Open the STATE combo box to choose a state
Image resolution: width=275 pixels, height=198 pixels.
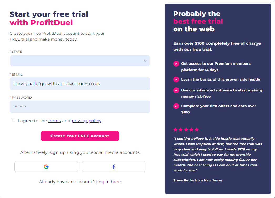(80, 61)
